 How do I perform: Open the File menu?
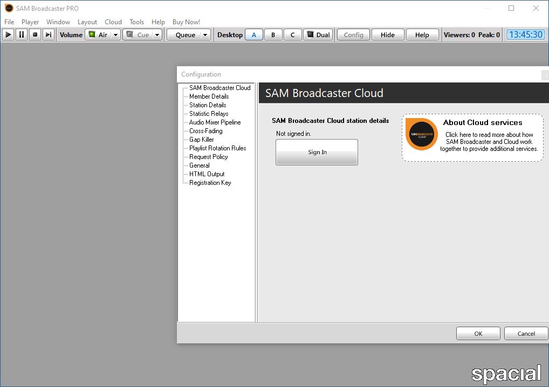pos(9,22)
